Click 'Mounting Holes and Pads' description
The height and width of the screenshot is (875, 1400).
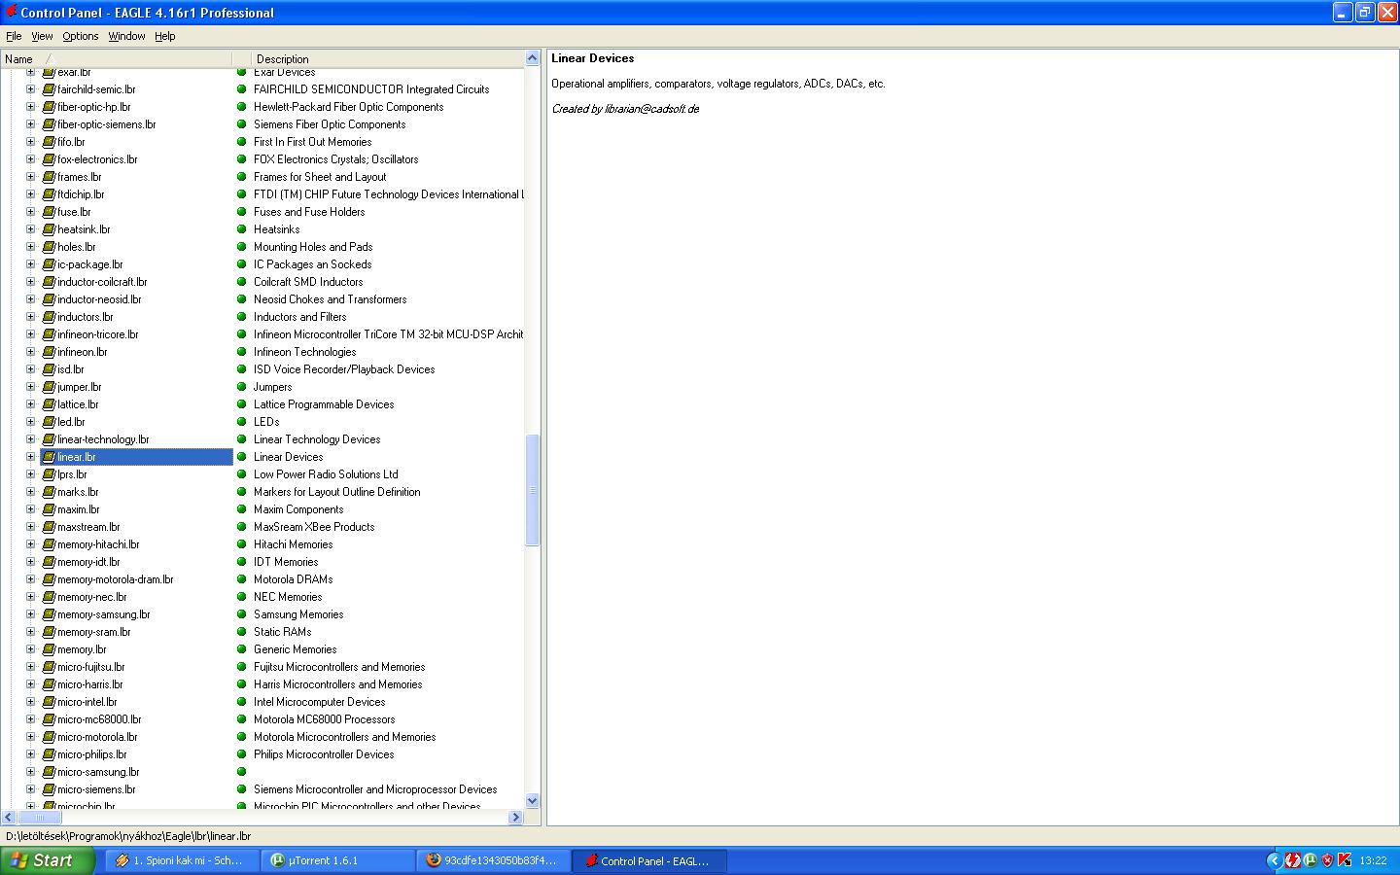click(313, 247)
